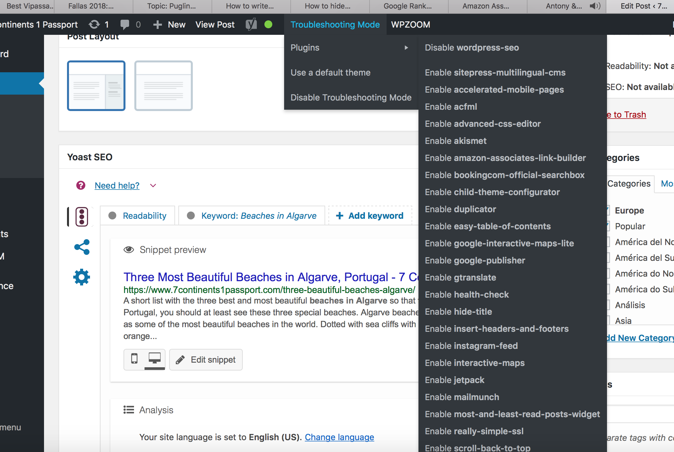Open the Troubleshooting Mode menu
Viewport: 674px width, 452px height.
335,24
